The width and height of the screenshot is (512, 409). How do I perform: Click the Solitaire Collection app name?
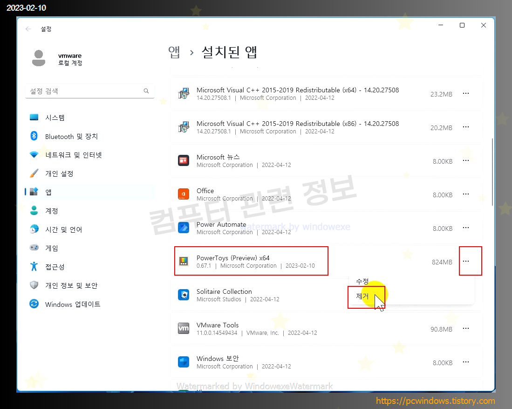pos(224,291)
